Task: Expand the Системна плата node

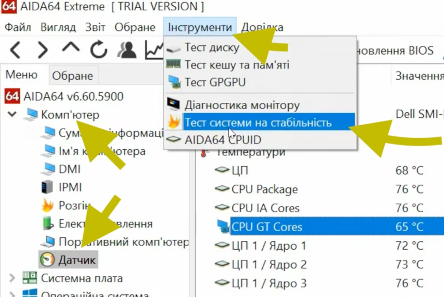Action: (x=12, y=278)
